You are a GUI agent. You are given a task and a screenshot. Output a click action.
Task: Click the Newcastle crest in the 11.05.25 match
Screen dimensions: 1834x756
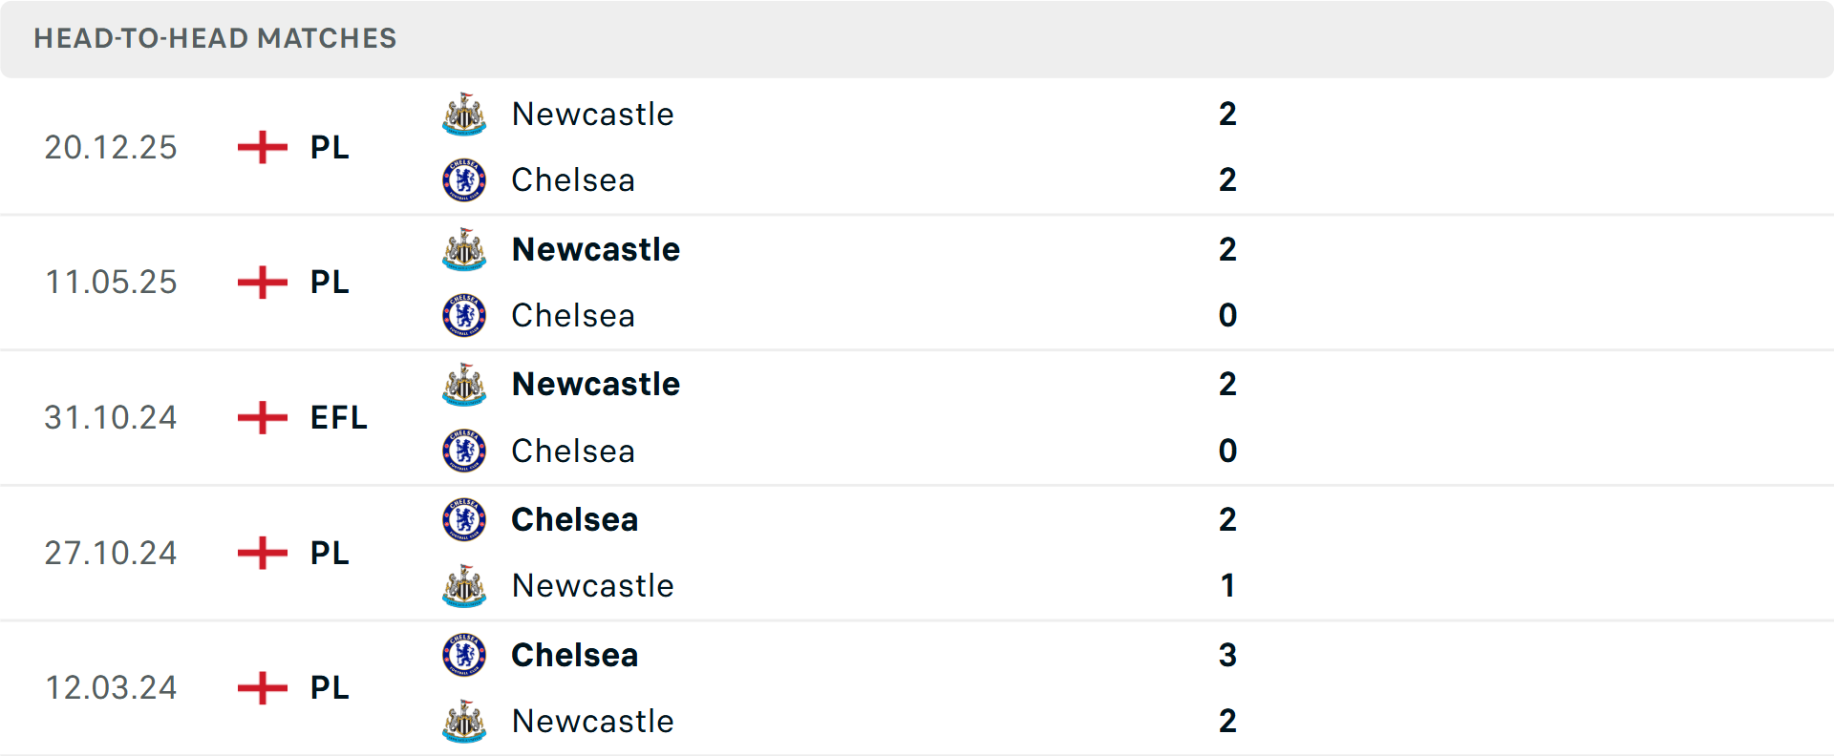point(463,249)
